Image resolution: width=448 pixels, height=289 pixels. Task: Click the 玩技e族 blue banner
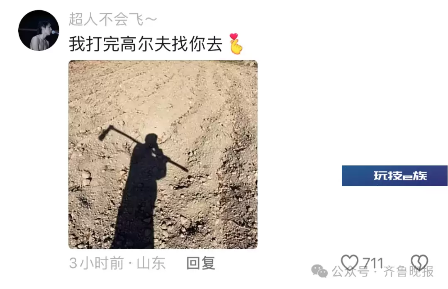click(x=394, y=176)
